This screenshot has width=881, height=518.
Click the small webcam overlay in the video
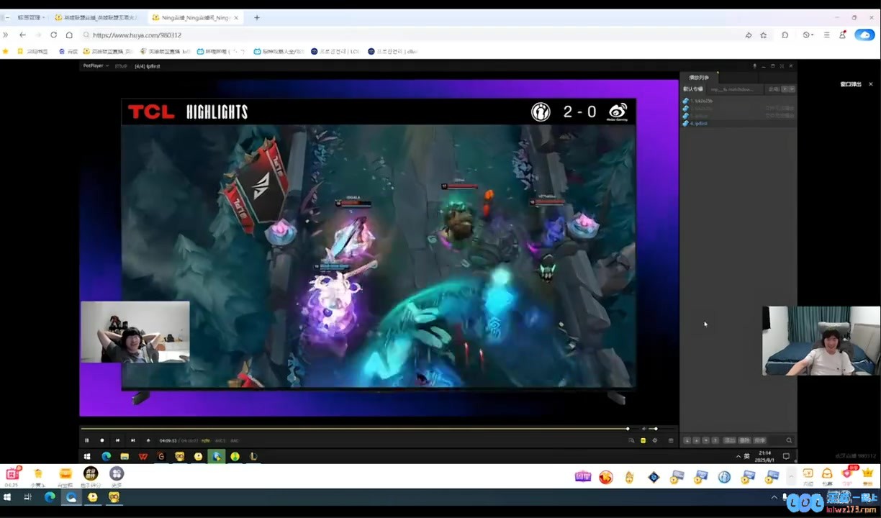135,332
